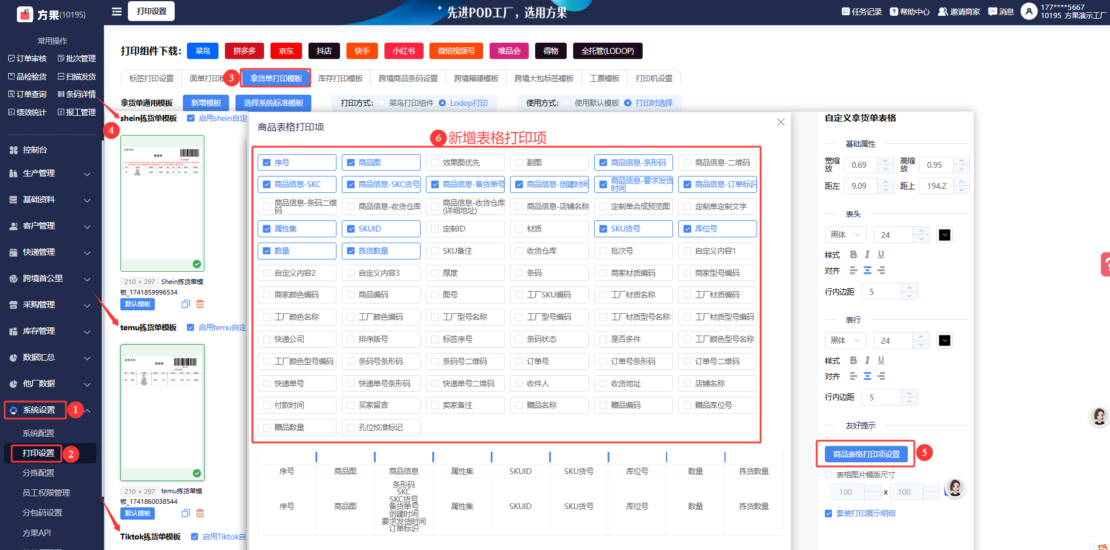Toggle bold style for the table header (表头)

[854, 254]
